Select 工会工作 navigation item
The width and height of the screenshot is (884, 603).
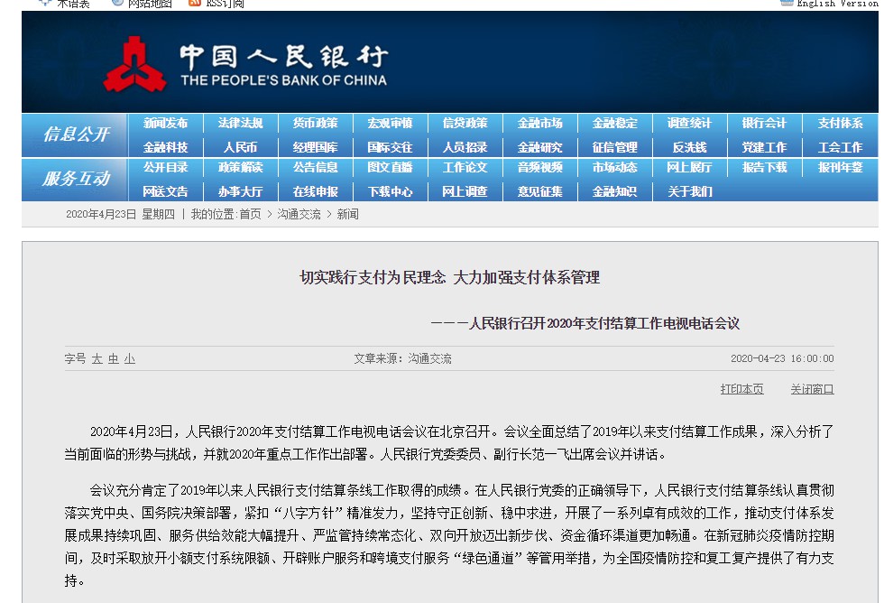[841, 147]
